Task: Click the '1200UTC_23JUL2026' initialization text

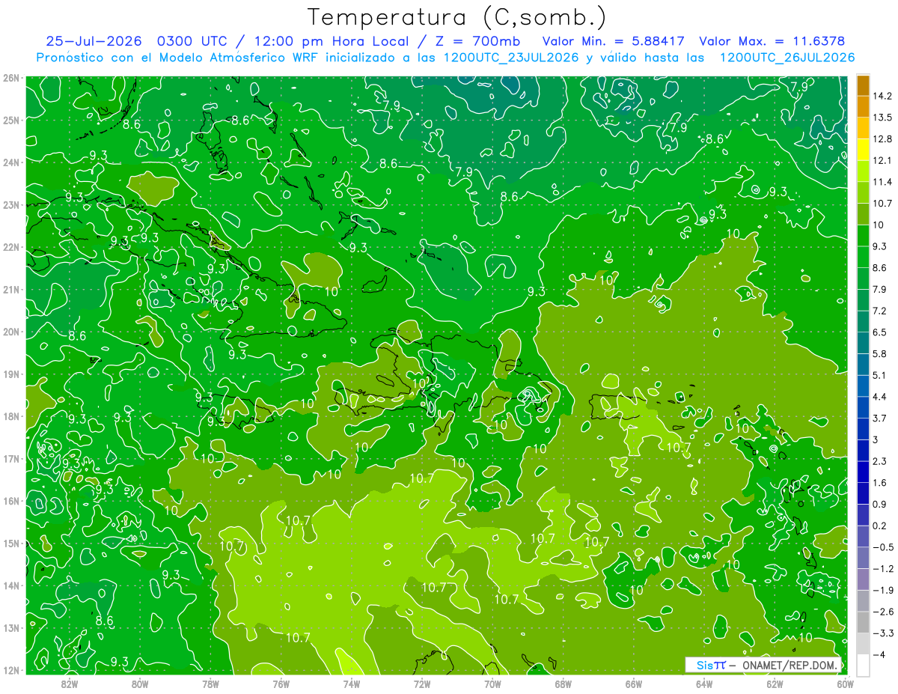Action: (511, 58)
